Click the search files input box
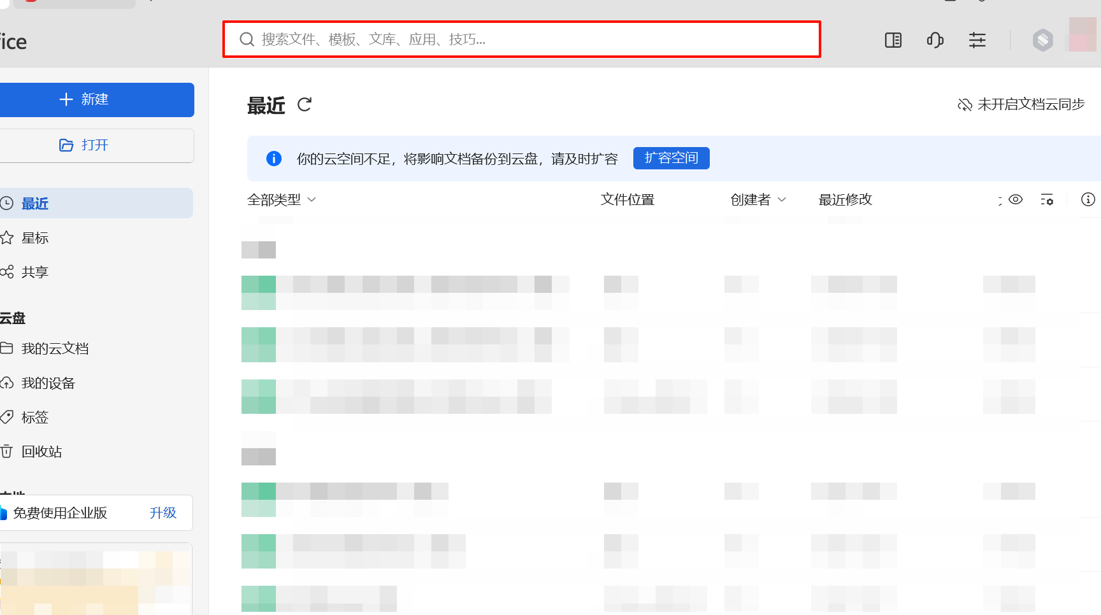The image size is (1101, 615). click(x=521, y=39)
